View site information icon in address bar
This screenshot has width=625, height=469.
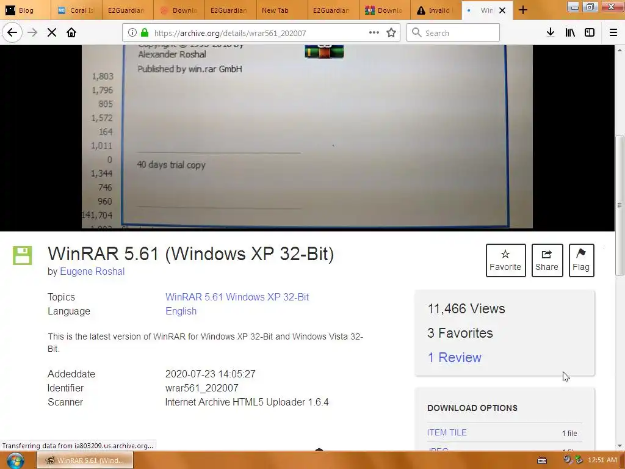132,33
